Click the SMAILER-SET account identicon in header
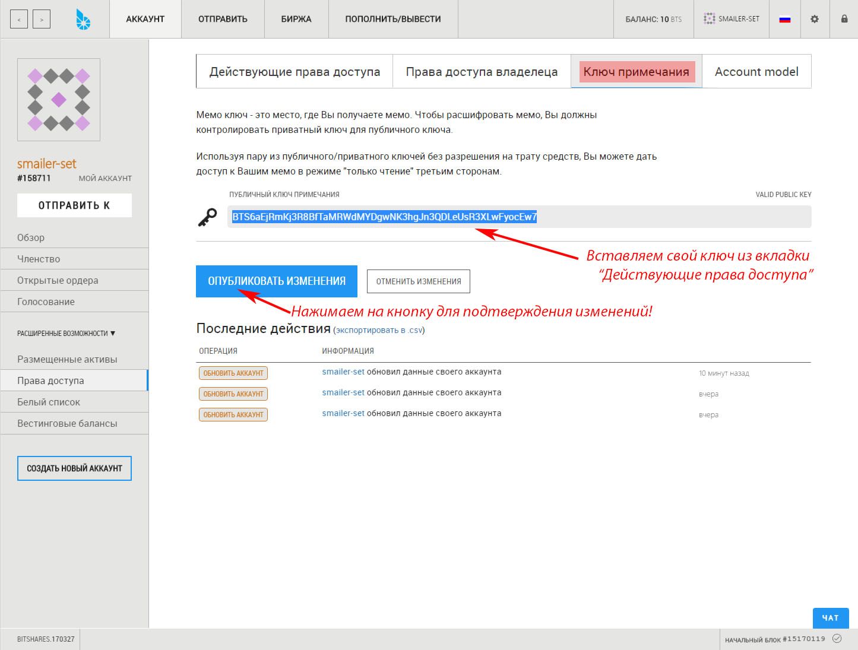 (709, 19)
